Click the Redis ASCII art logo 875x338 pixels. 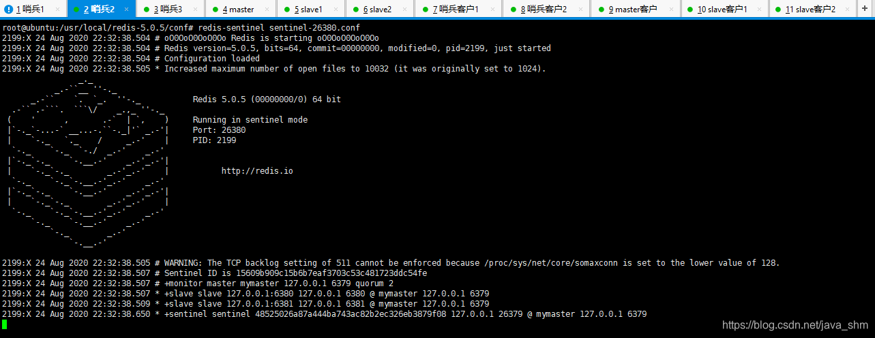coord(87,164)
